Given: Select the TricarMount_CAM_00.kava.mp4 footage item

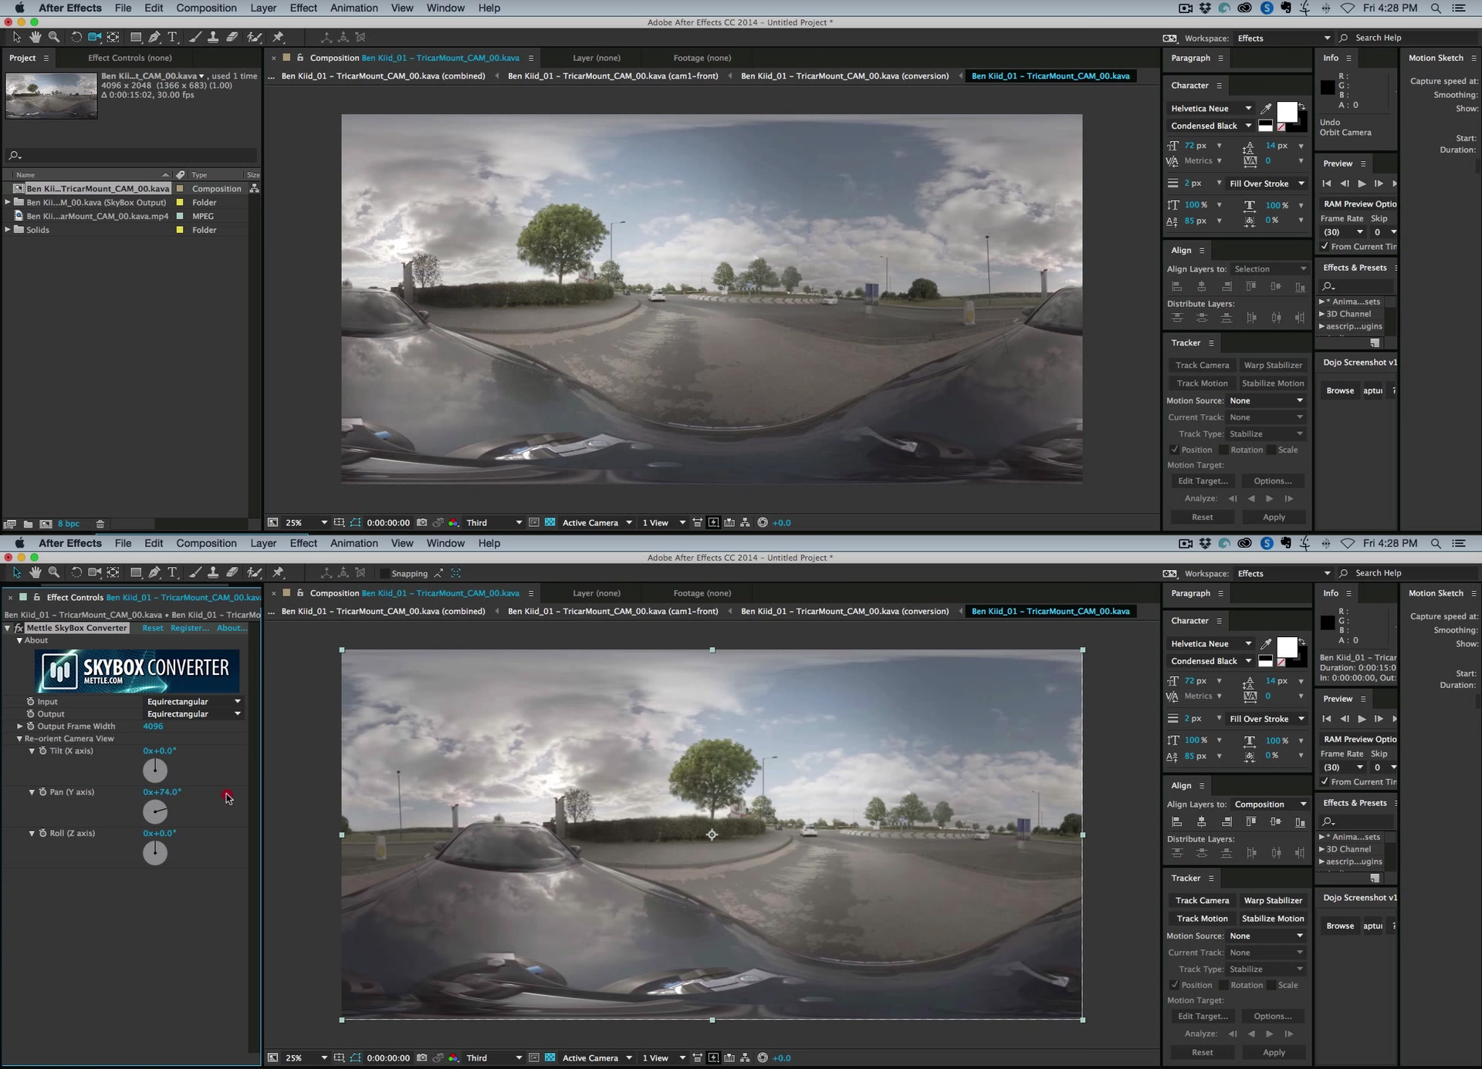Looking at the screenshot, I should (96, 216).
